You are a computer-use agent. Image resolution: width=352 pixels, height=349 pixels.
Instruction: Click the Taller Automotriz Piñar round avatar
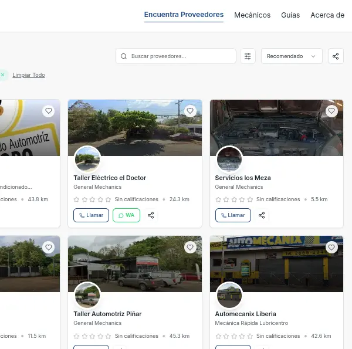87,296
